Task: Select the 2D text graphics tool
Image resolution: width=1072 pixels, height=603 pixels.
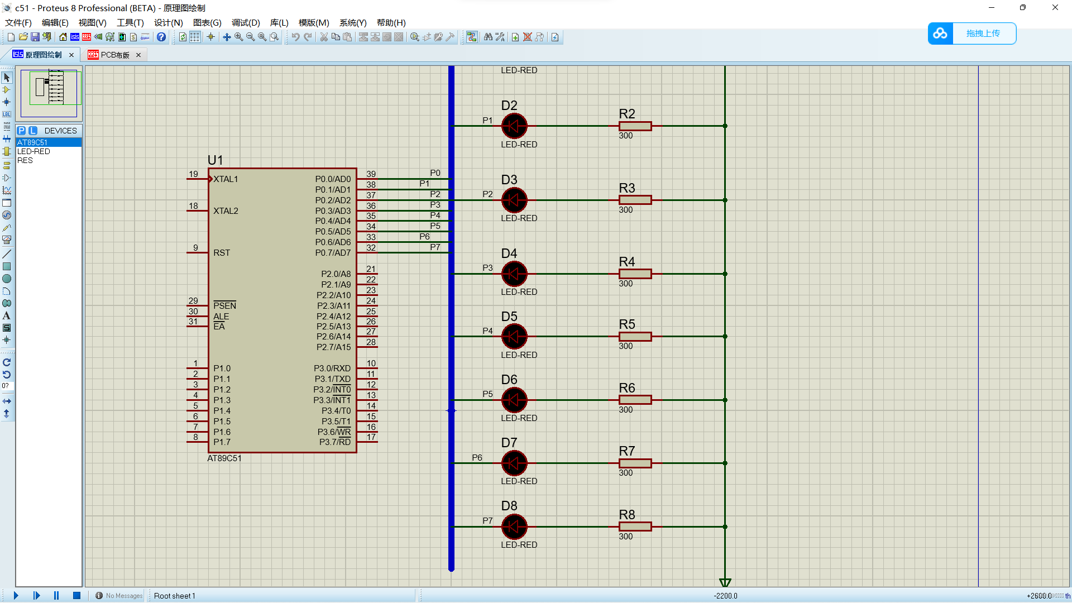Action: pyautogui.click(x=7, y=315)
